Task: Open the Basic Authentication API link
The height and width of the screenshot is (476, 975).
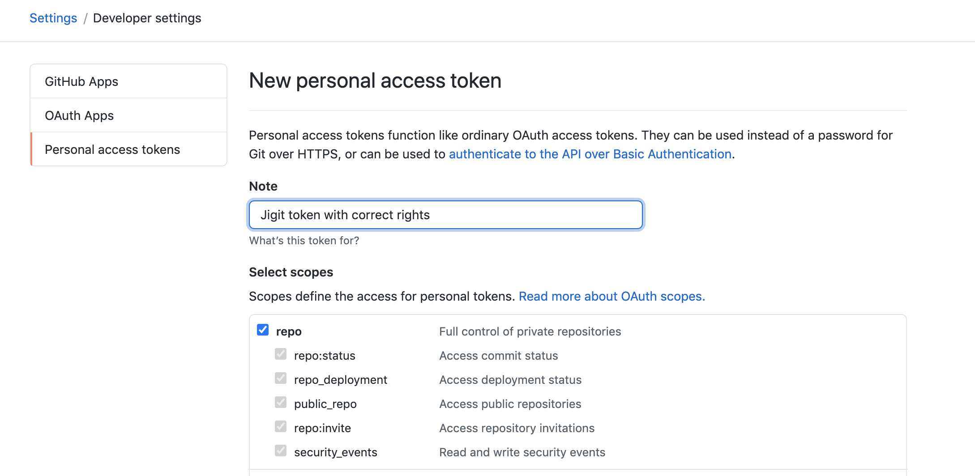Action: click(x=590, y=154)
